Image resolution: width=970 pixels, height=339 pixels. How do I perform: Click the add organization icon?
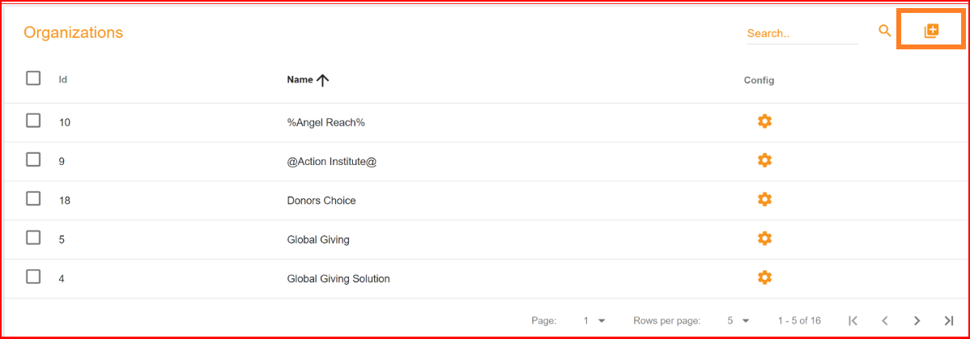coord(931,31)
